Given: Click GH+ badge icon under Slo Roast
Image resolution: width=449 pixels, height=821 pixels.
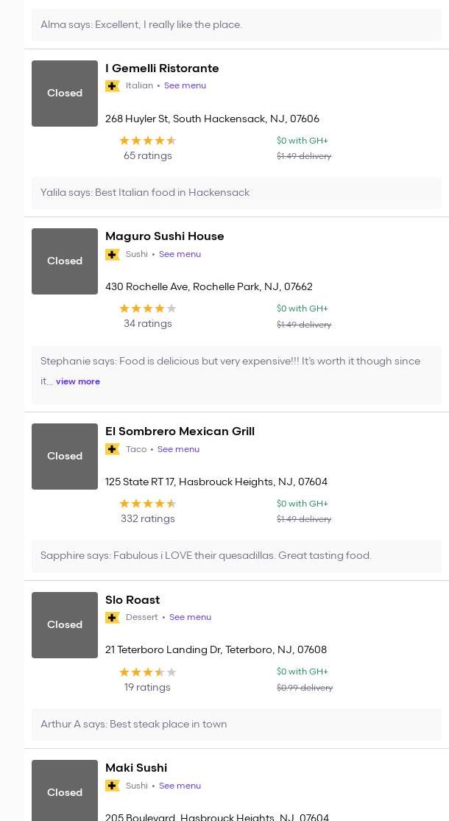Looking at the screenshot, I should tap(113, 618).
